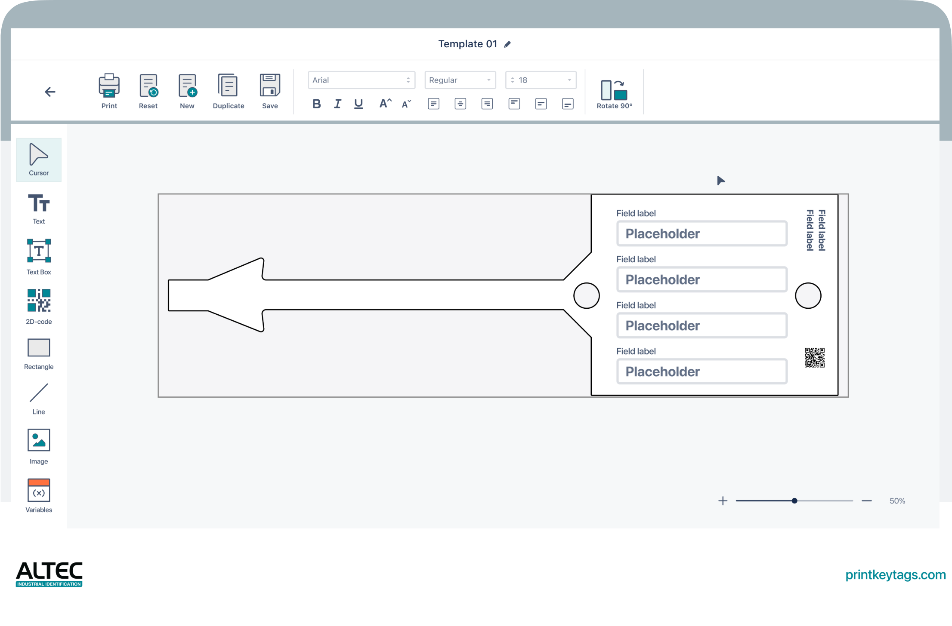This screenshot has height=626, width=952.
Task: Duplicate the template
Action: point(228,91)
